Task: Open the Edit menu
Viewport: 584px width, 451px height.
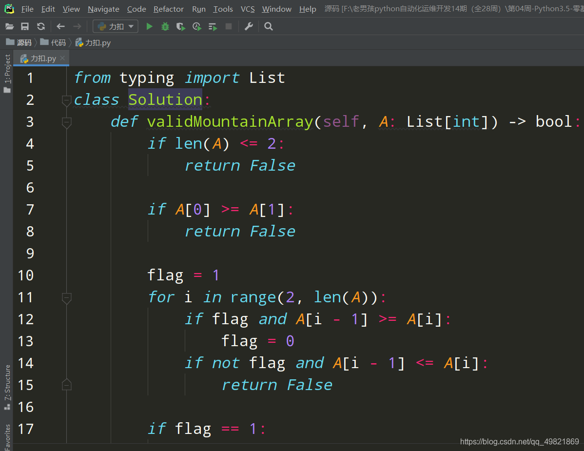Action: [48, 9]
